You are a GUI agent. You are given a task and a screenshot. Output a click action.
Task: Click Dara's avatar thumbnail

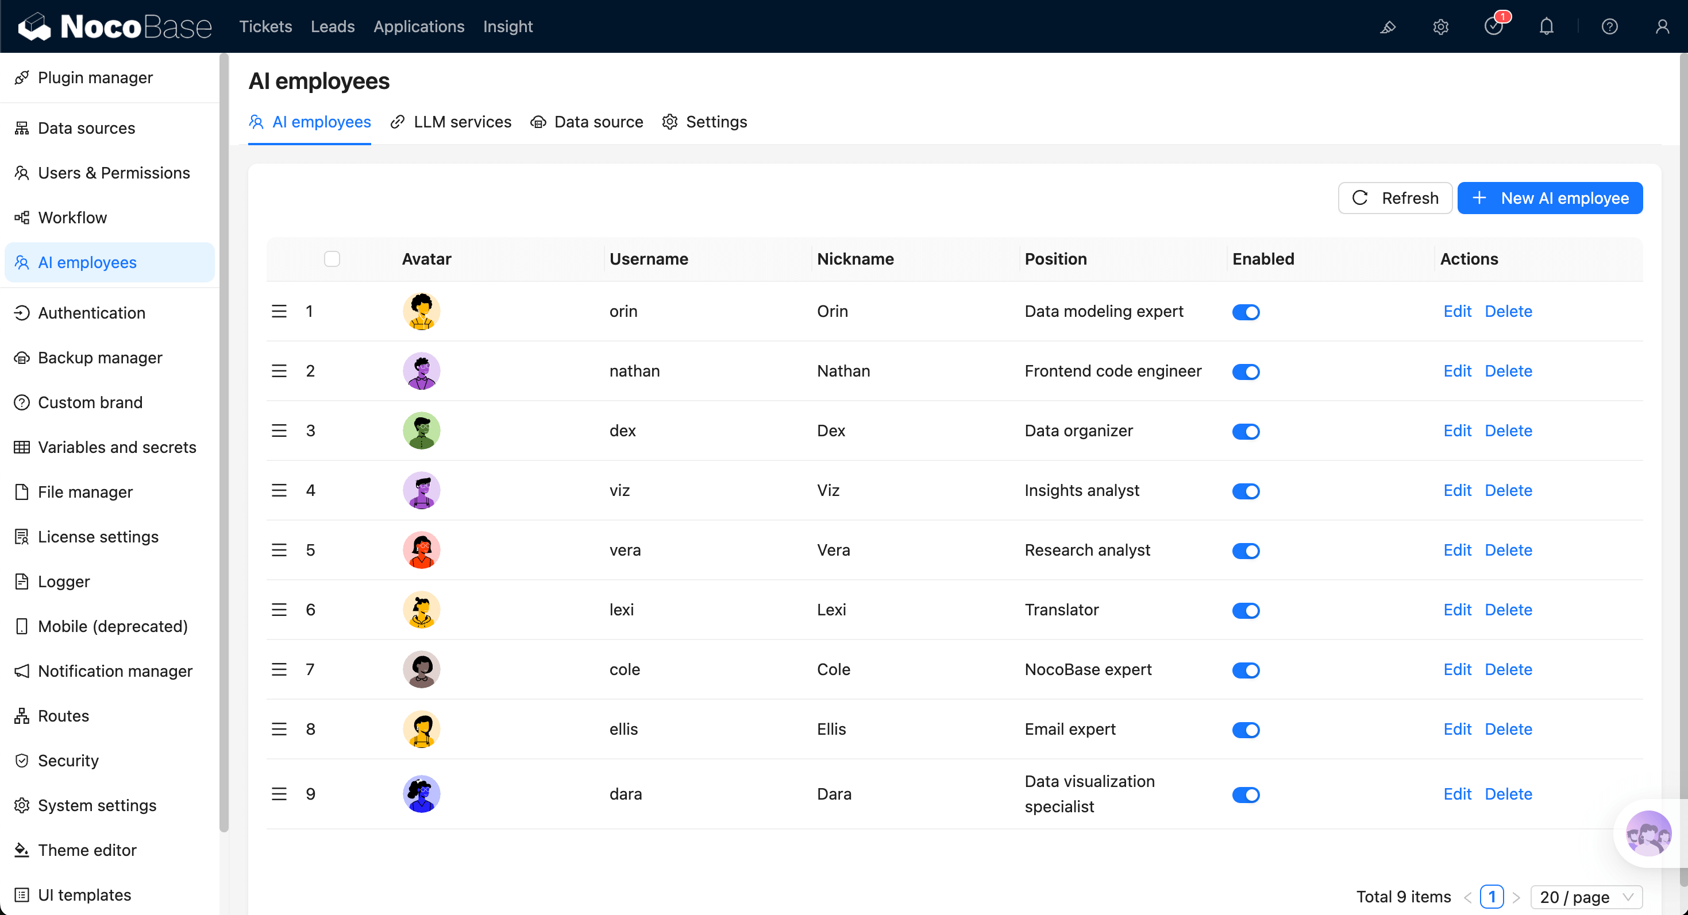421,794
